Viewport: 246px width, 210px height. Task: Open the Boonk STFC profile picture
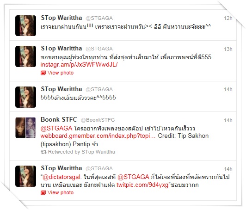tap(25, 128)
